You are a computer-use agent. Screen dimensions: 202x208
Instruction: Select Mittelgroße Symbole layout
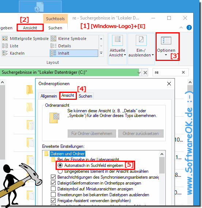tap(25, 39)
